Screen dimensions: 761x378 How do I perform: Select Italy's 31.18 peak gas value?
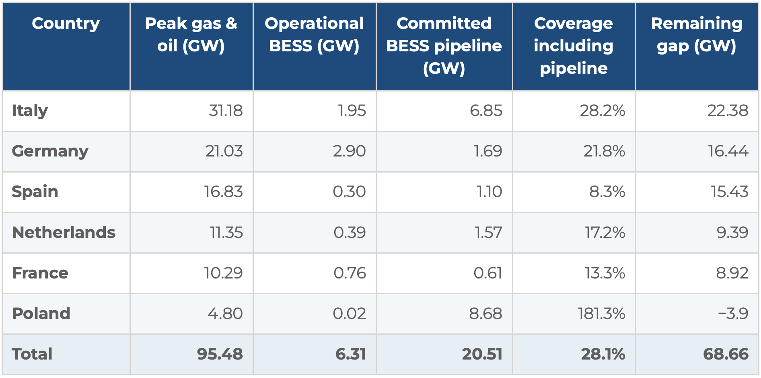(x=226, y=111)
